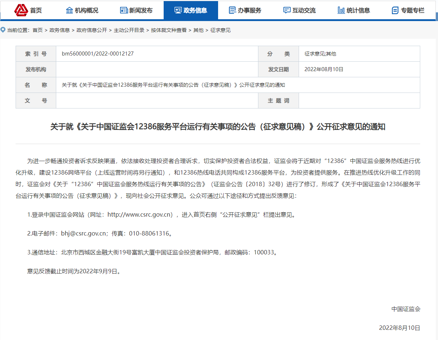Click the location pin icon before 当前位置

(3, 30)
